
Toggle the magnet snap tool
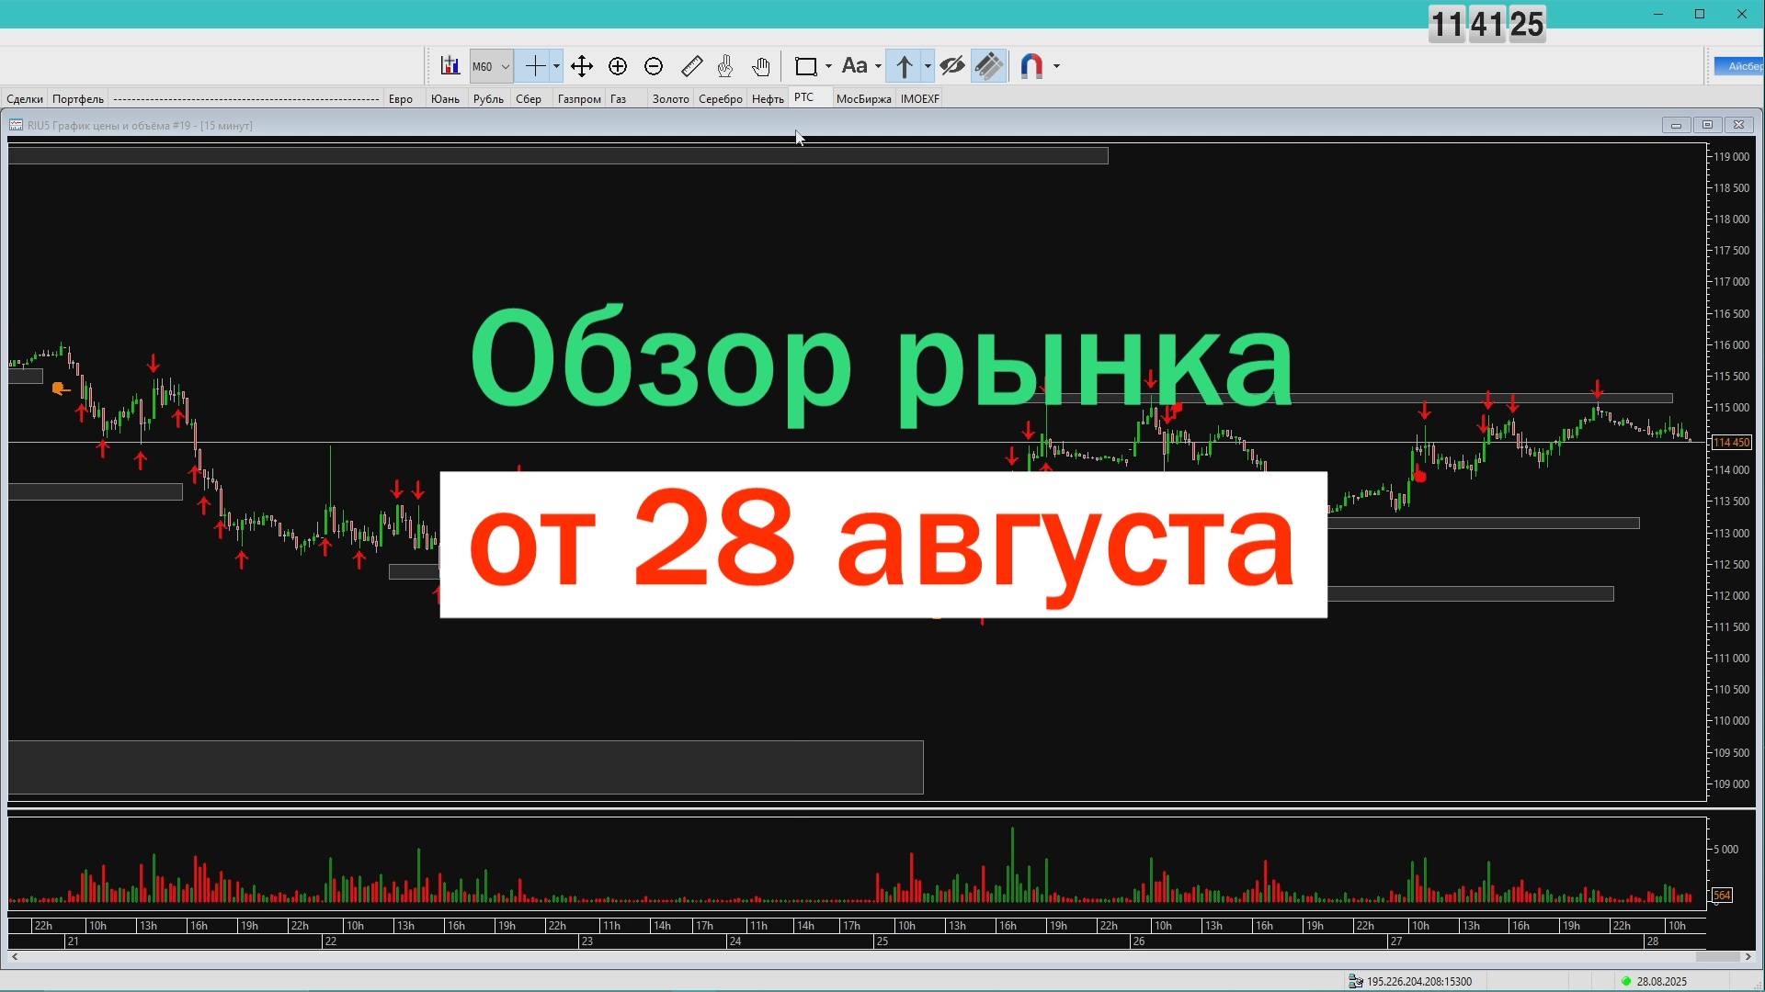pyautogui.click(x=1031, y=66)
